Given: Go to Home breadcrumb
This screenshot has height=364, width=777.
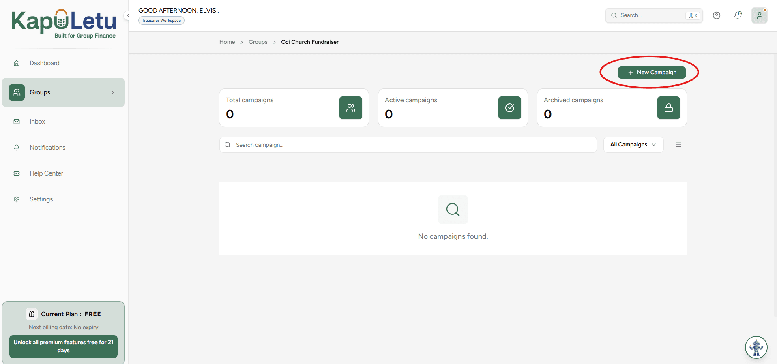Looking at the screenshot, I should tap(227, 42).
